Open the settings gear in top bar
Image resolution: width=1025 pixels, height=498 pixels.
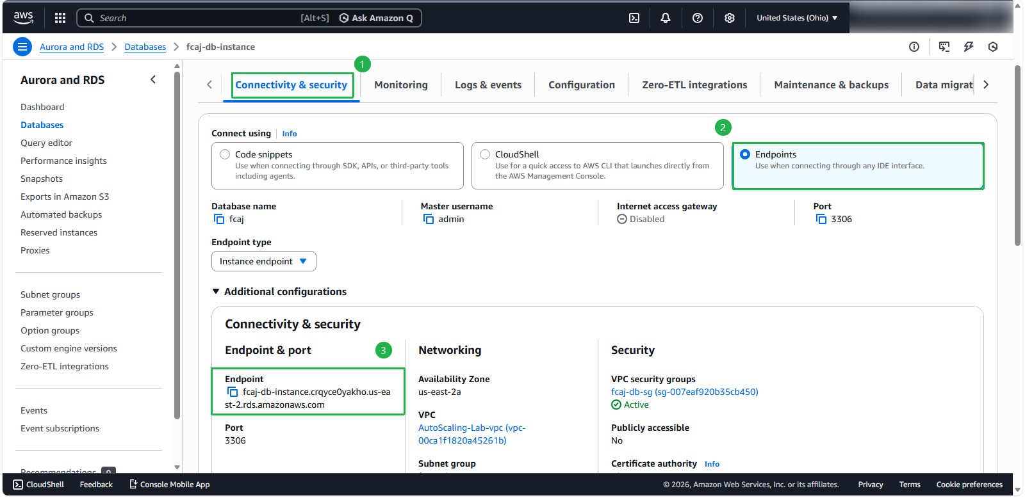(730, 18)
